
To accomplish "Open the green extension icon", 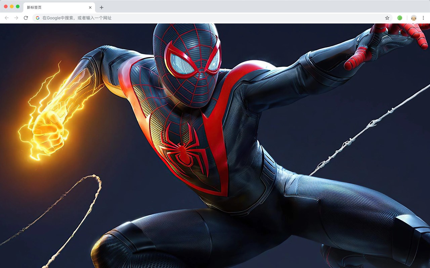I will point(400,18).
